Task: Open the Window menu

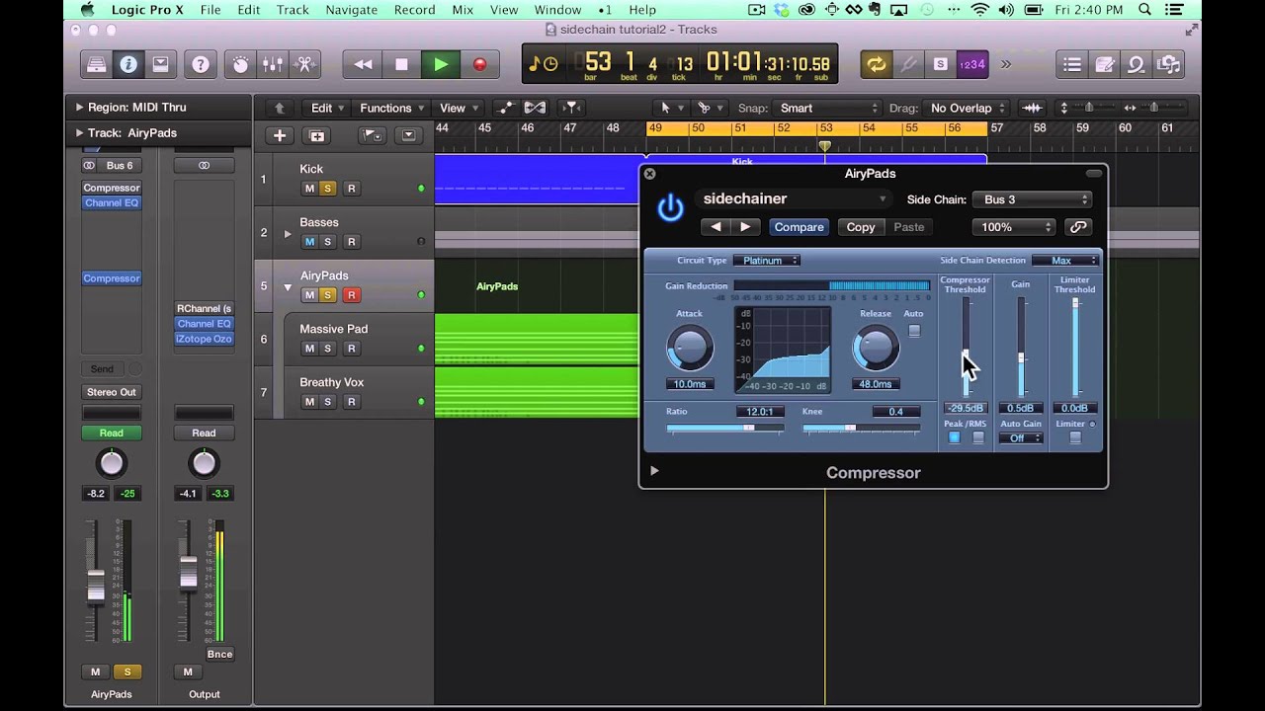Action: [557, 10]
